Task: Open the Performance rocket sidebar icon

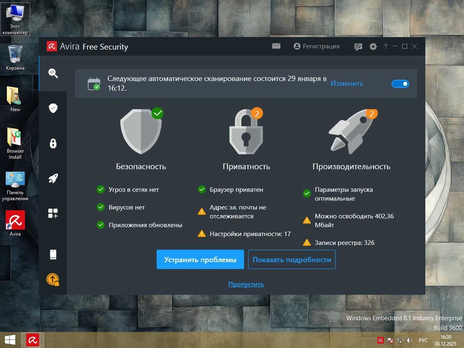Action: [53, 178]
